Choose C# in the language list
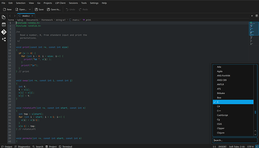This screenshot has height=148, width=259. (x=233, y=106)
